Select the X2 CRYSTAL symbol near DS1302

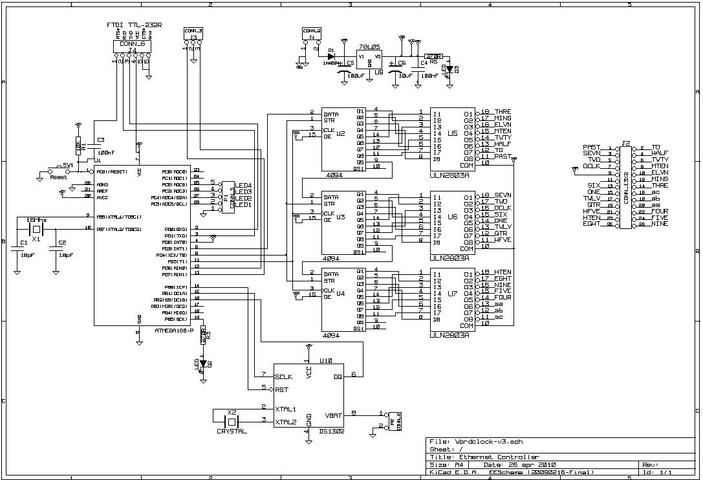[x=232, y=420]
